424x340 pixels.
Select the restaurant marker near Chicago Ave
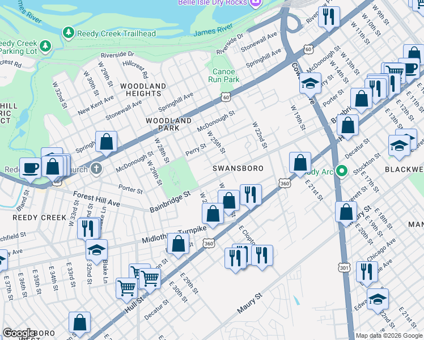(367, 273)
